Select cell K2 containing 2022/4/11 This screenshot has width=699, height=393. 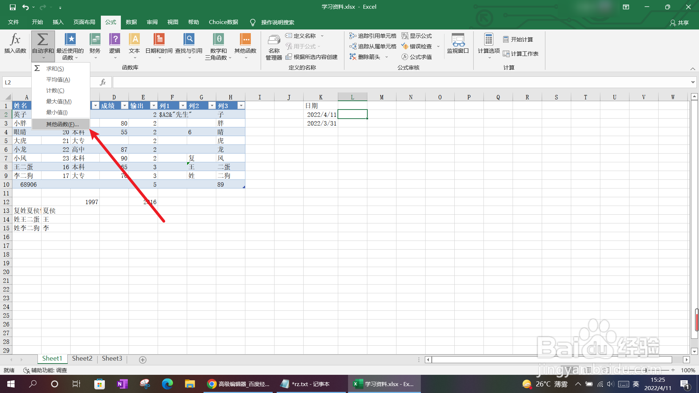tap(321, 114)
